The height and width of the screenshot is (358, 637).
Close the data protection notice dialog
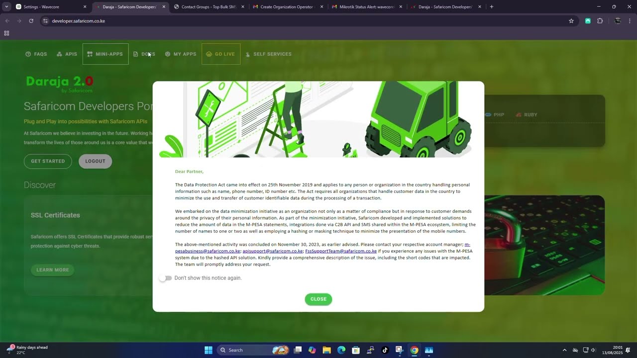point(318,299)
